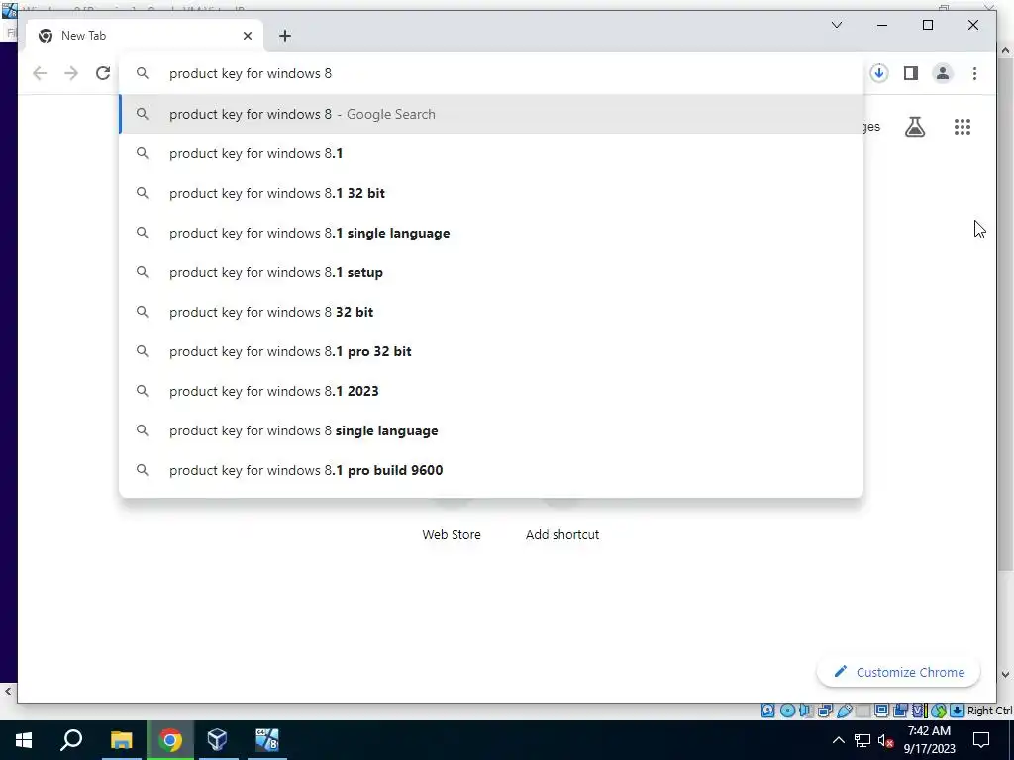Click VirtualBox hard disk status icon
1014x760 pixels.
(x=767, y=711)
